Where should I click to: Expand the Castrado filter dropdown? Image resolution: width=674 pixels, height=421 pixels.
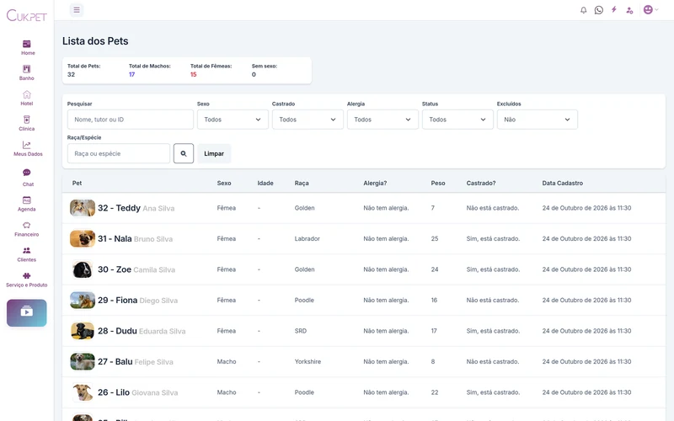308,120
